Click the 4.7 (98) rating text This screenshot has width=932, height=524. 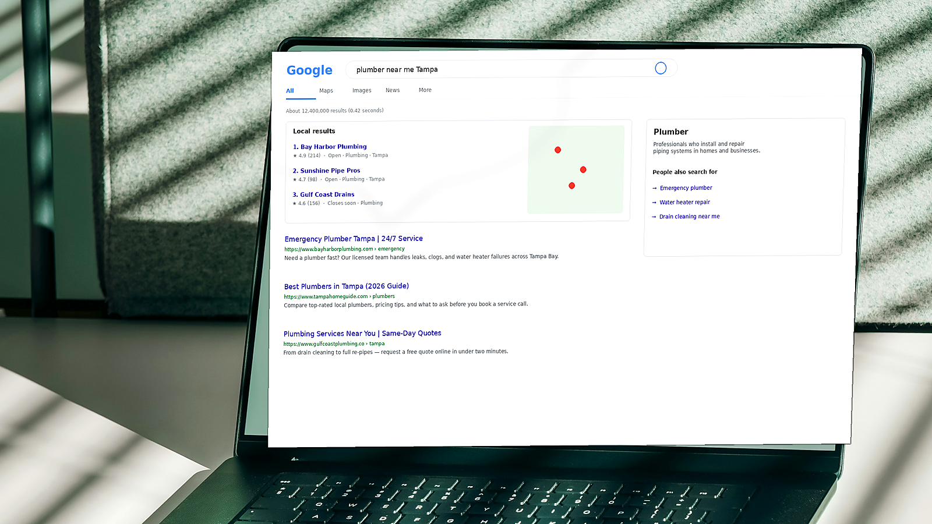(305, 179)
